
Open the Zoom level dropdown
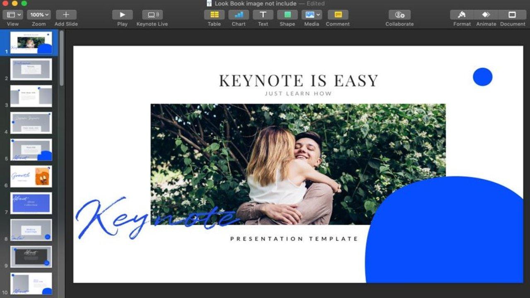point(39,14)
